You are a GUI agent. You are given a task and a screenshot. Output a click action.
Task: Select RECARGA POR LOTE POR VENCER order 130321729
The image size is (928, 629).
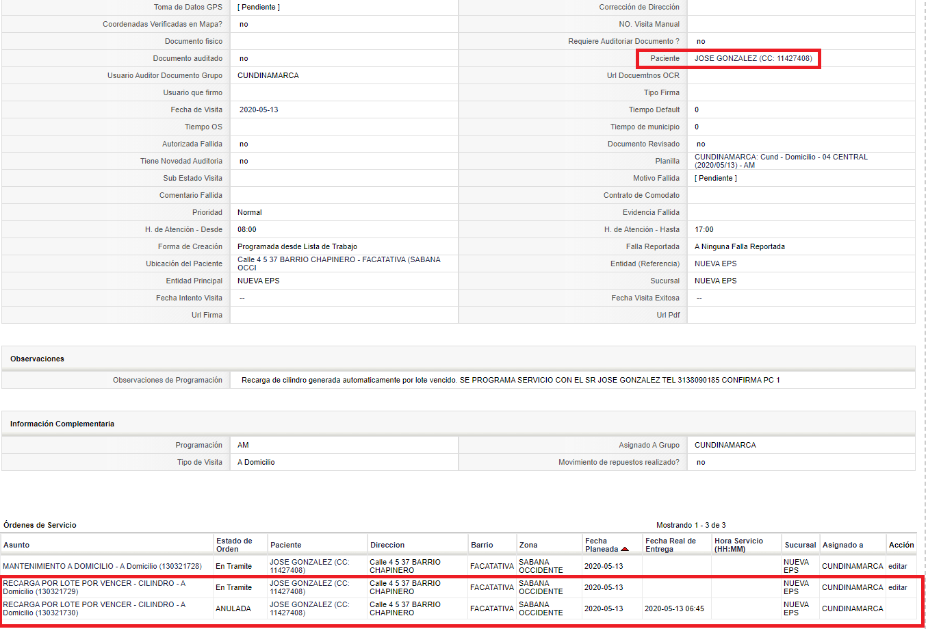[94, 587]
